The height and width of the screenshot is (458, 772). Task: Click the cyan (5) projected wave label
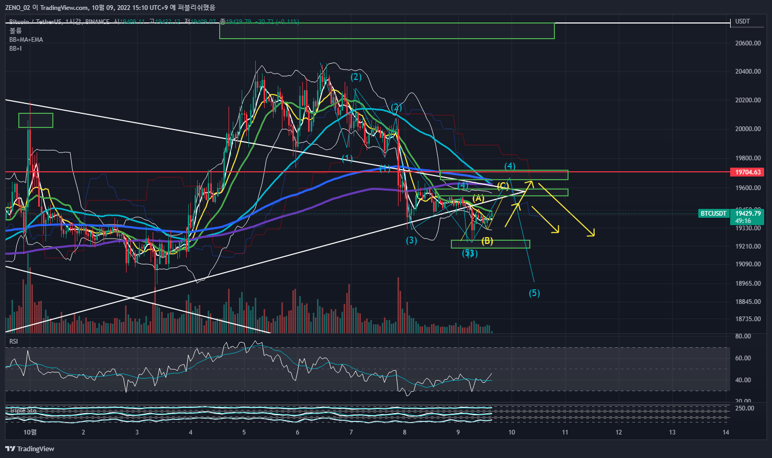tap(534, 293)
